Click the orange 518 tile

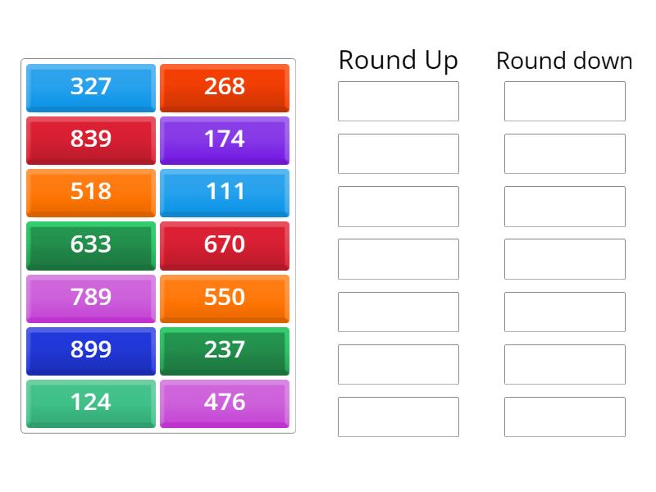[x=91, y=192]
